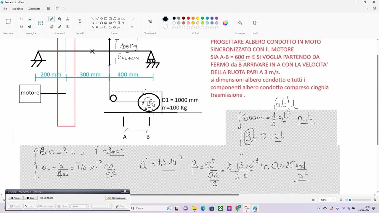This screenshot has width=379, height=213.
Task: Open Chrome from the taskbar
Action: [238, 209]
